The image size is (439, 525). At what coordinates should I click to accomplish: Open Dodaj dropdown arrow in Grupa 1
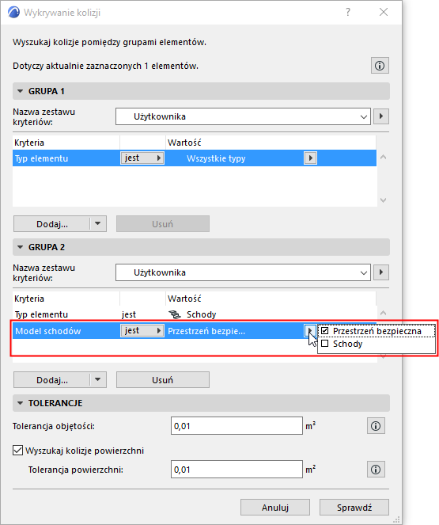pyautogui.click(x=98, y=223)
